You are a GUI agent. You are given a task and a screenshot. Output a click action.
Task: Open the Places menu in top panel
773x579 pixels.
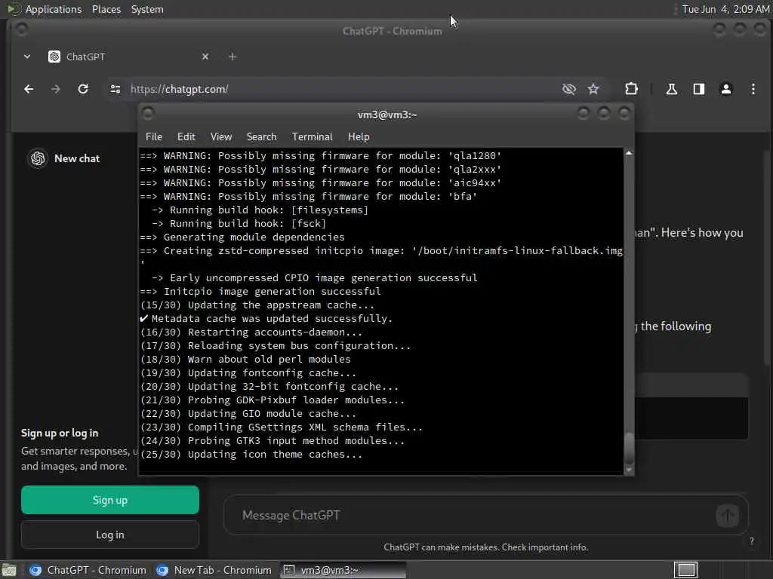point(106,9)
